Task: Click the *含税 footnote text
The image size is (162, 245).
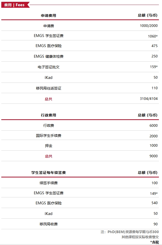Action: tap(155, 242)
